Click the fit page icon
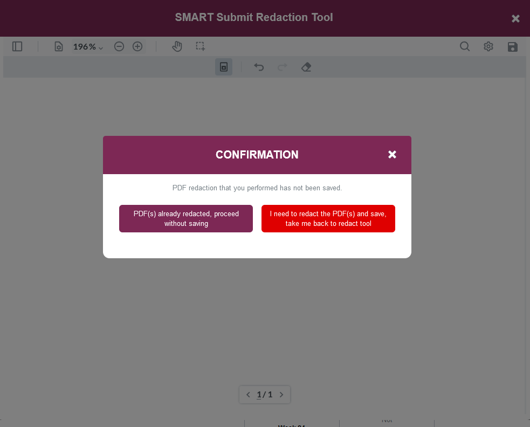 pos(58,46)
